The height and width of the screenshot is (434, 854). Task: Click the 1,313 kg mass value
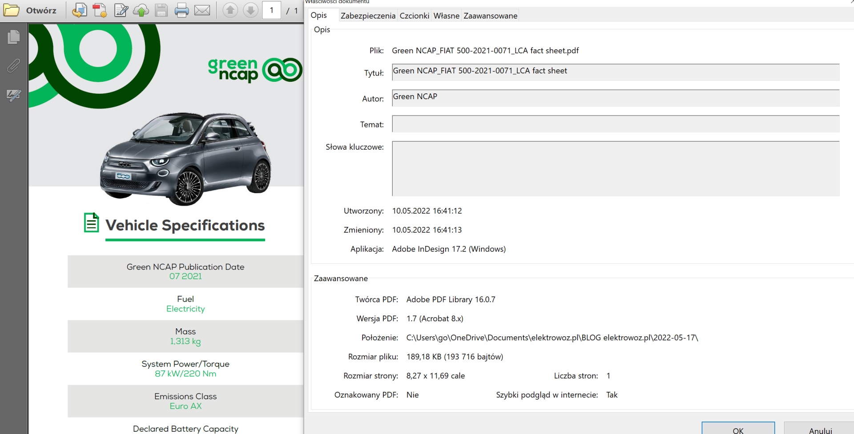coord(185,341)
